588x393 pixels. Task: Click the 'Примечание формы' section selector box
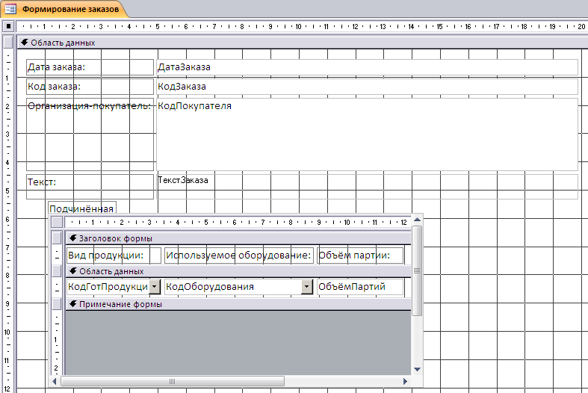coord(57,304)
